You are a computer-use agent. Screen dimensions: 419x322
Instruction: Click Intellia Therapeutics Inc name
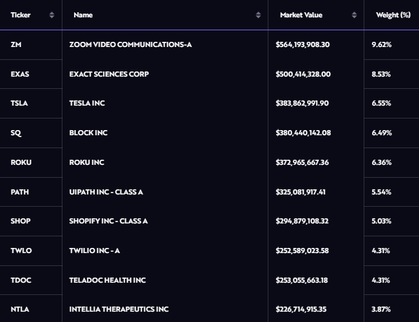click(x=118, y=309)
